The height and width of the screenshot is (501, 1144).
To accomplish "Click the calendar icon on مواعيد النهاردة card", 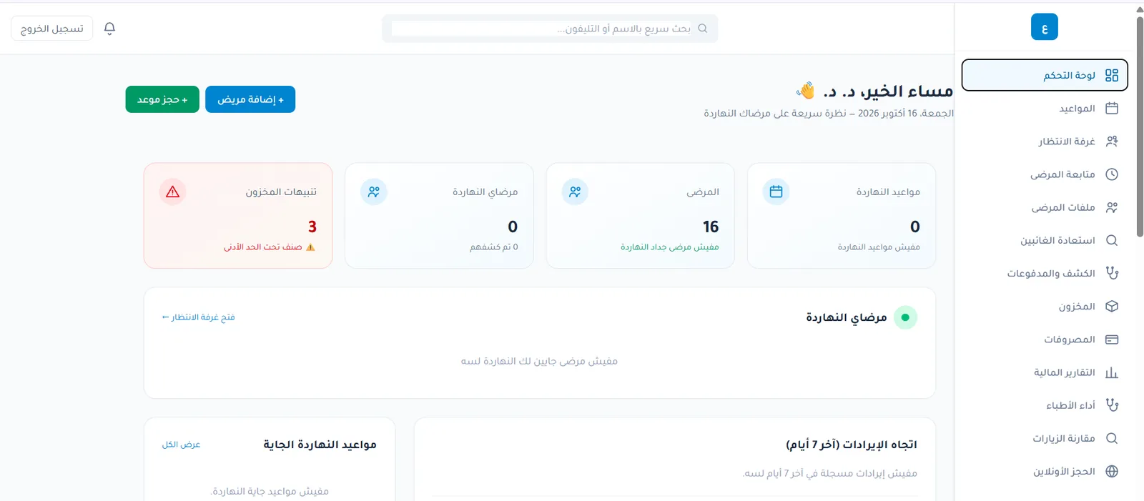I will pos(776,192).
